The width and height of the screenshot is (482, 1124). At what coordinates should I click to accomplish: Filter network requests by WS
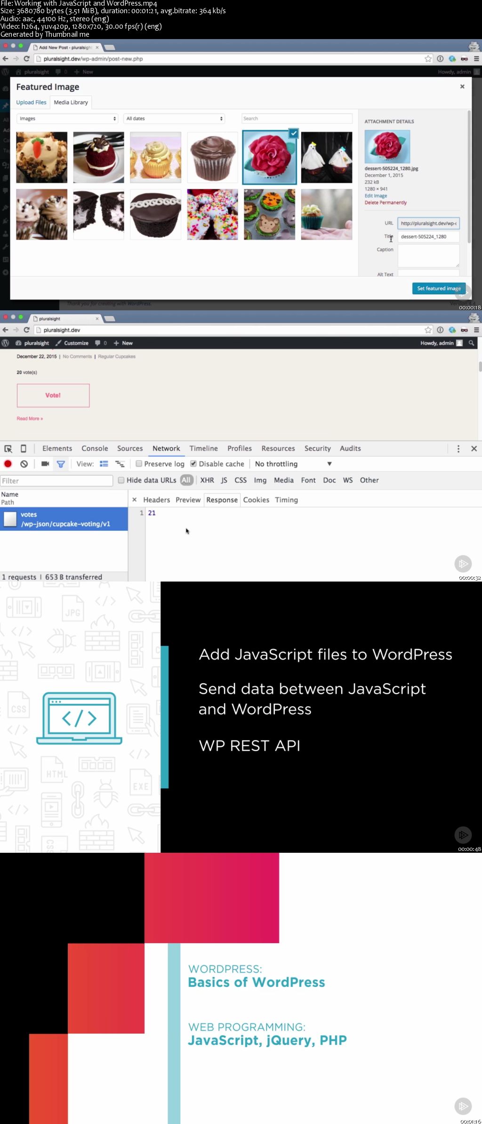tap(348, 480)
